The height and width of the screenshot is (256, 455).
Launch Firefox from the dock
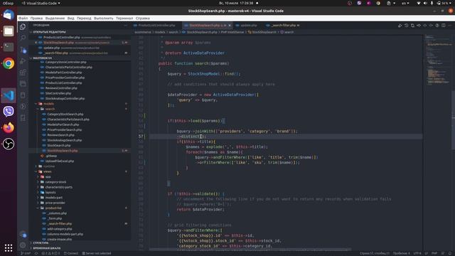(9, 128)
